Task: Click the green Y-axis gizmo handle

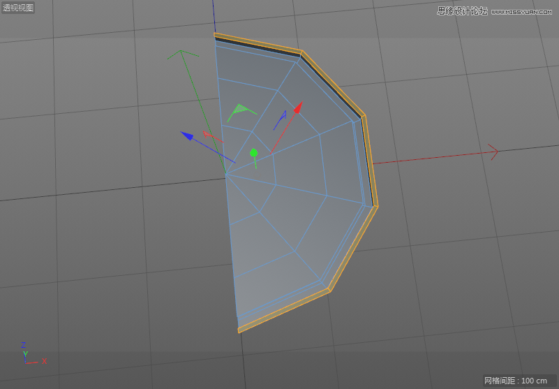Action: coord(254,153)
